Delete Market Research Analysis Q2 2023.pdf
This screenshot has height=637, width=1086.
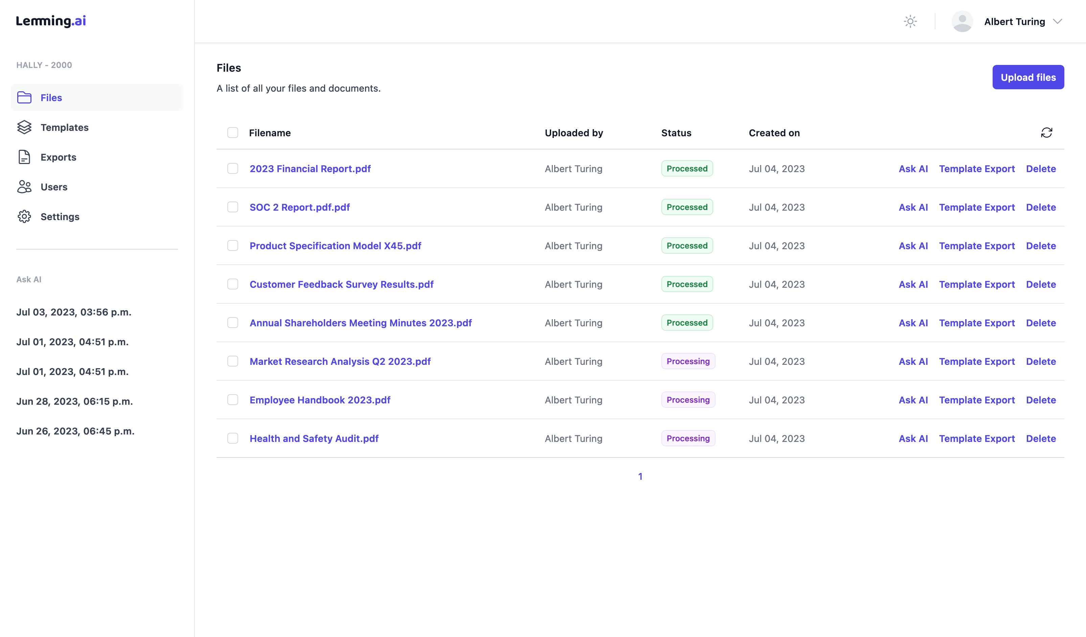[x=1041, y=361]
